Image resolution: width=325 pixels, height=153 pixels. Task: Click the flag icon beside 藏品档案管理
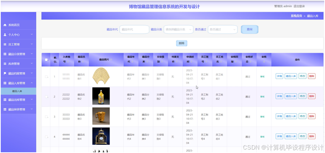coord(5,73)
